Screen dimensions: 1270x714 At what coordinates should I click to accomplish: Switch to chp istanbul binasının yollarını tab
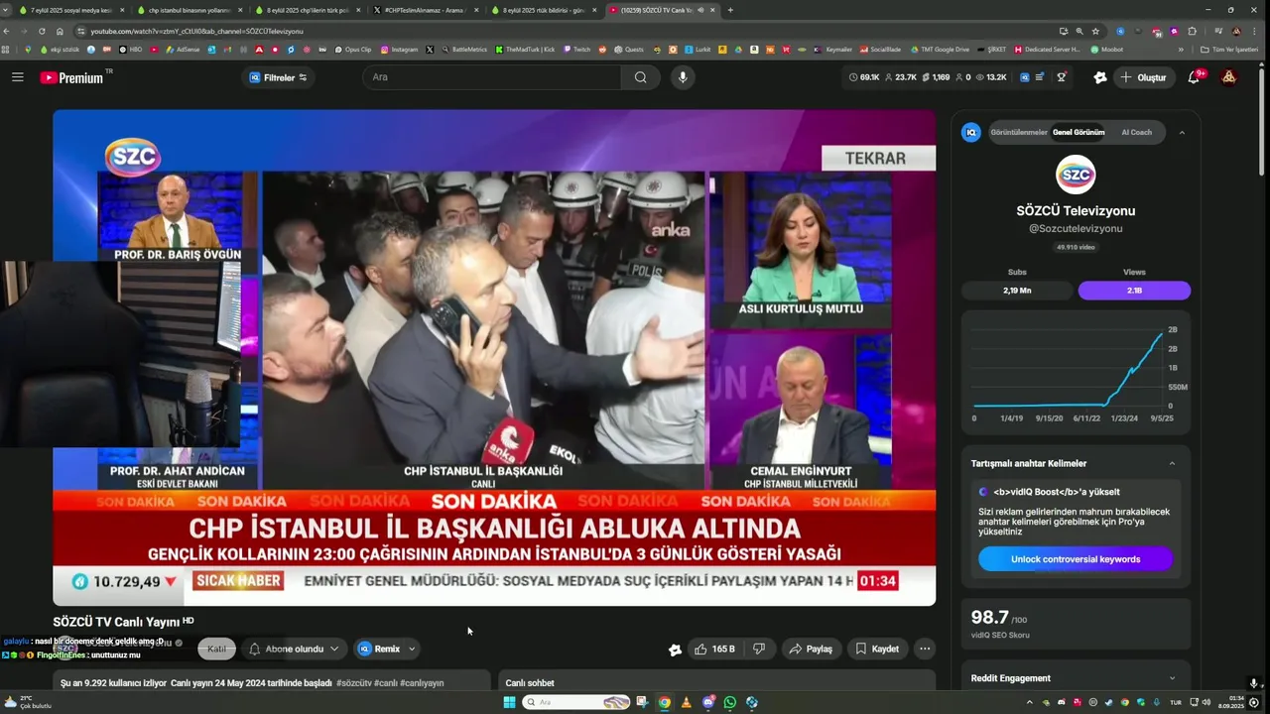[x=189, y=10]
